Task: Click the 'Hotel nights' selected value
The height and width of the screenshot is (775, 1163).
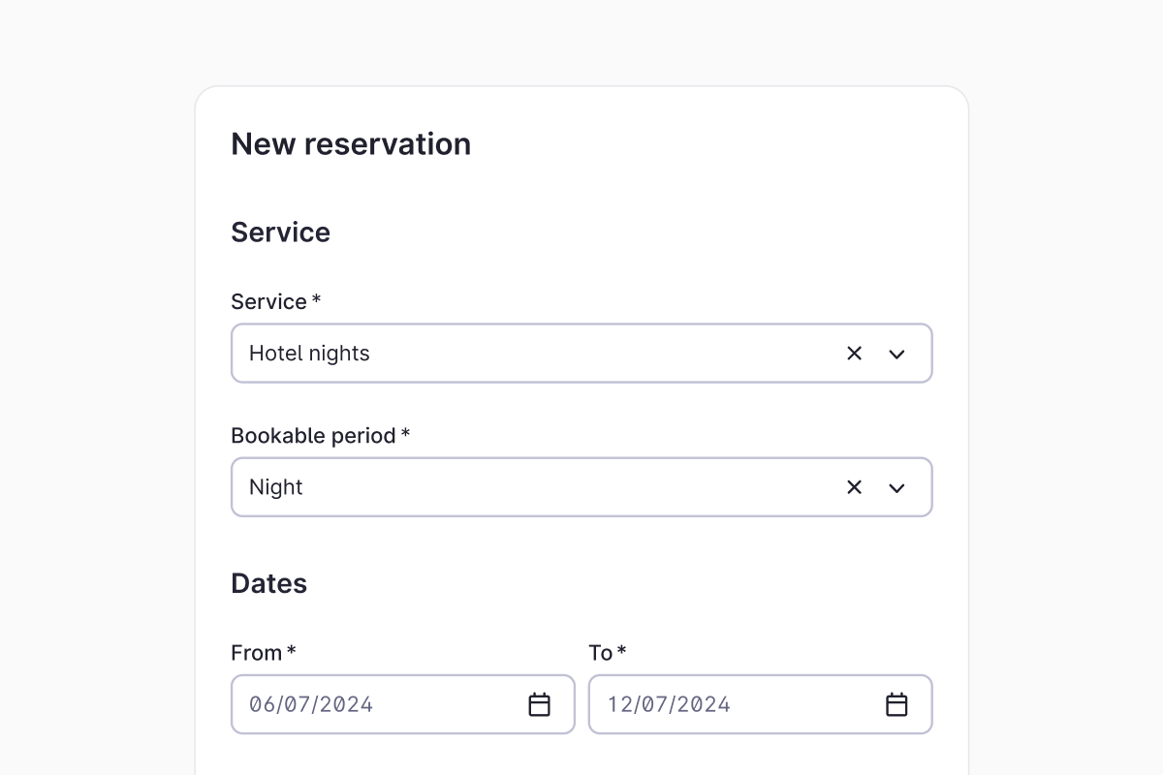Action: tap(310, 354)
